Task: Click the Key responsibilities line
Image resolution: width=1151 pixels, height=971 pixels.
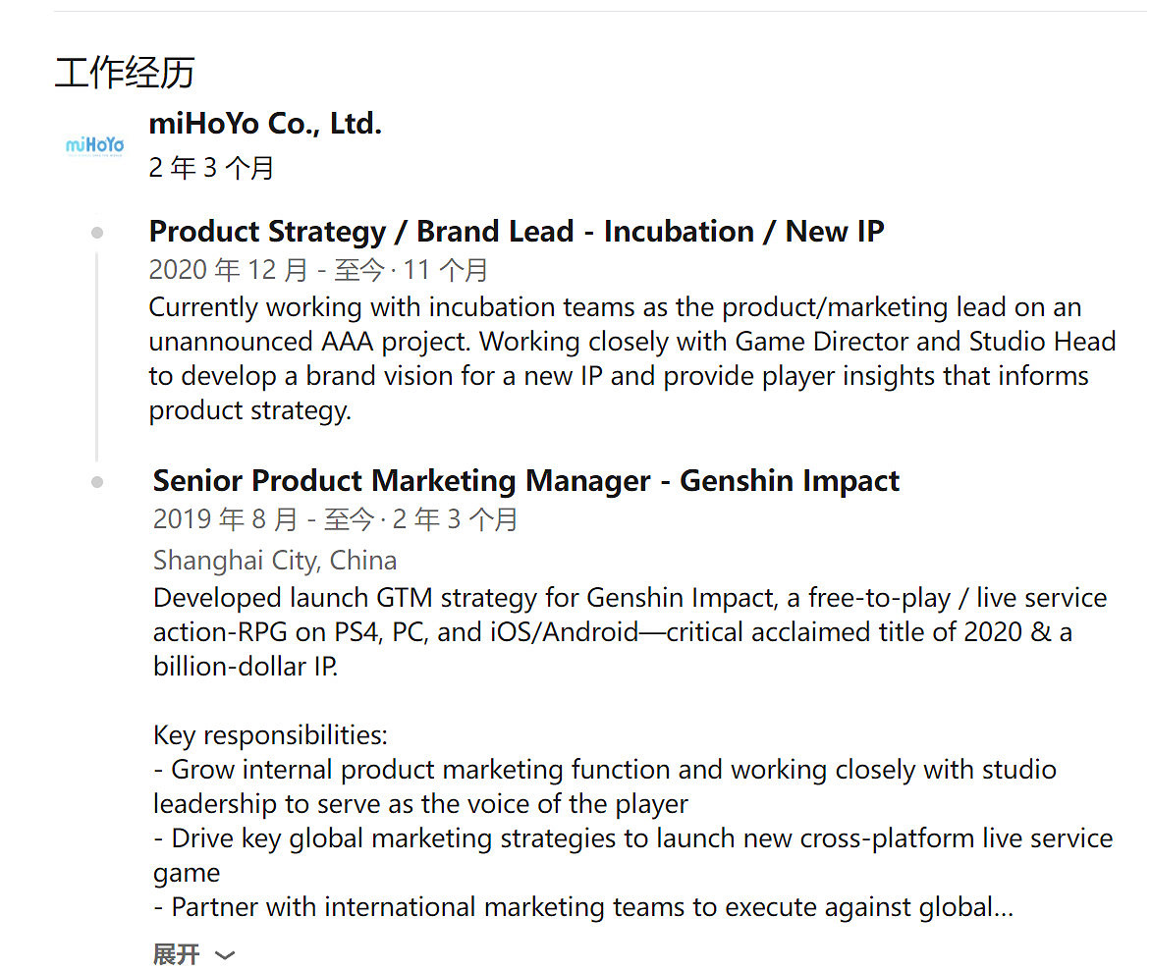Action: pyautogui.click(x=270, y=734)
